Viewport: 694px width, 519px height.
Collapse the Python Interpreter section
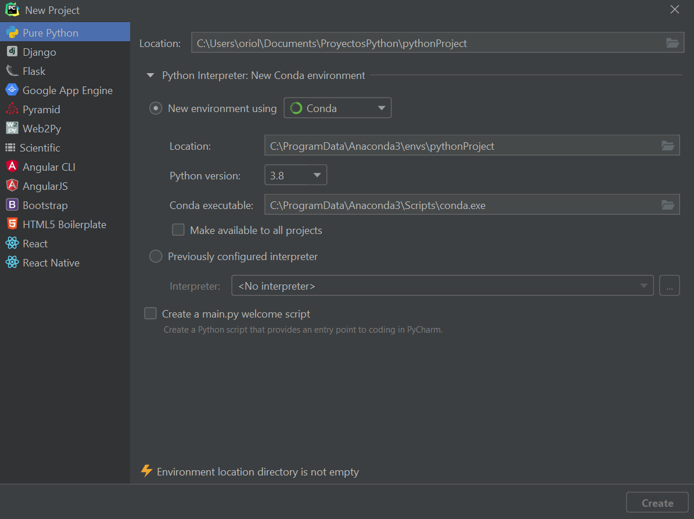(150, 75)
